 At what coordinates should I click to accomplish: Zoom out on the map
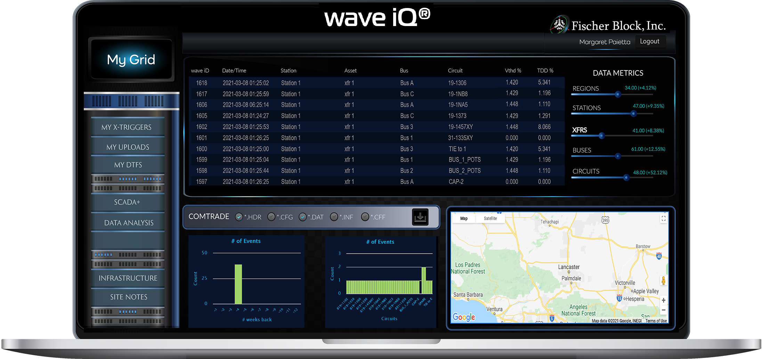coord(663,310)
